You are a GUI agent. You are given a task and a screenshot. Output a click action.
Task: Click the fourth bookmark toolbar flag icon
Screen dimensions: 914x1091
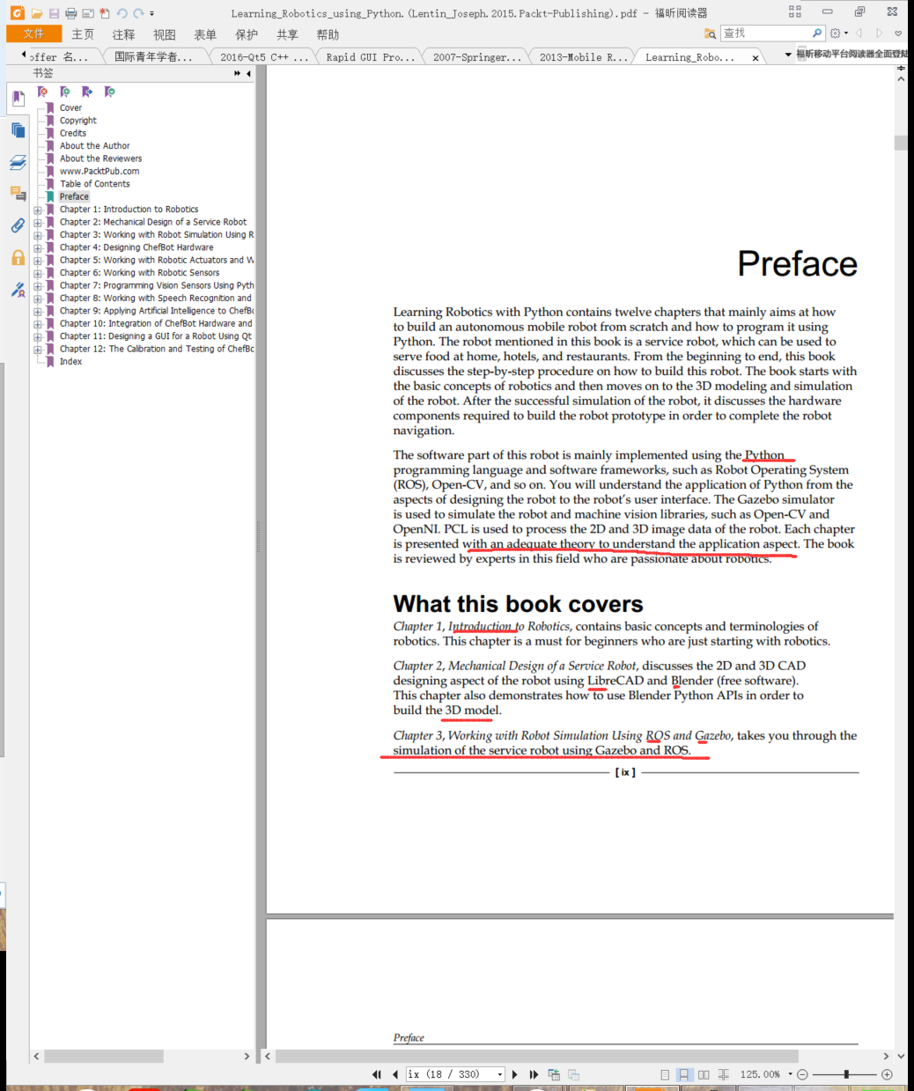click(109, 92)
